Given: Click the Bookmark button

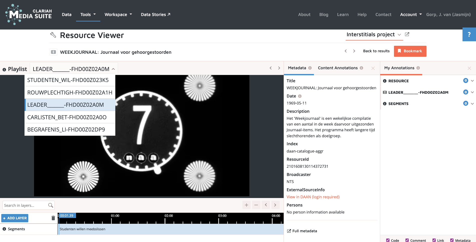Looking at the screenshot, I should coord(410,51).
